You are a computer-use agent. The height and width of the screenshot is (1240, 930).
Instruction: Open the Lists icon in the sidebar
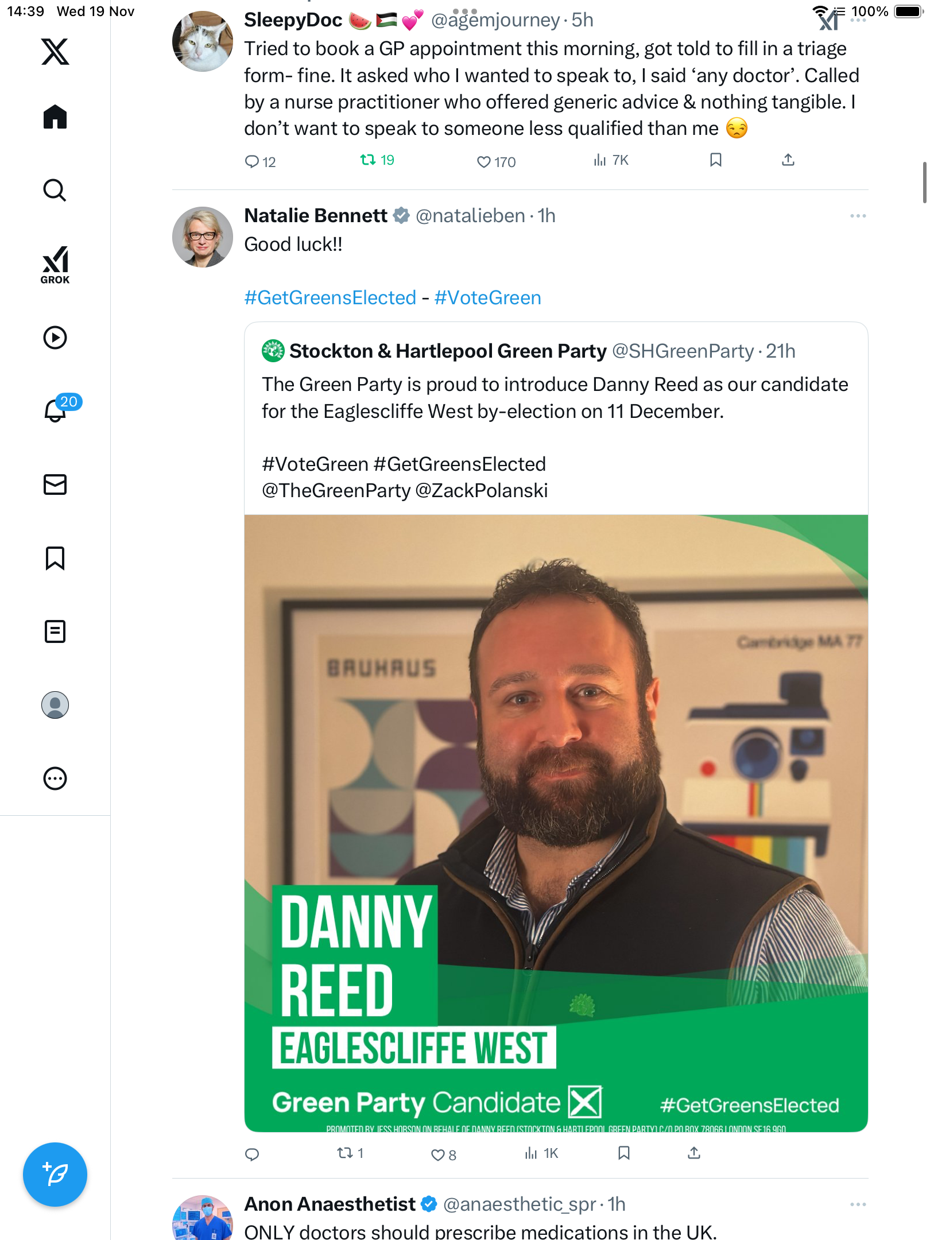click(x=55, y=631)
